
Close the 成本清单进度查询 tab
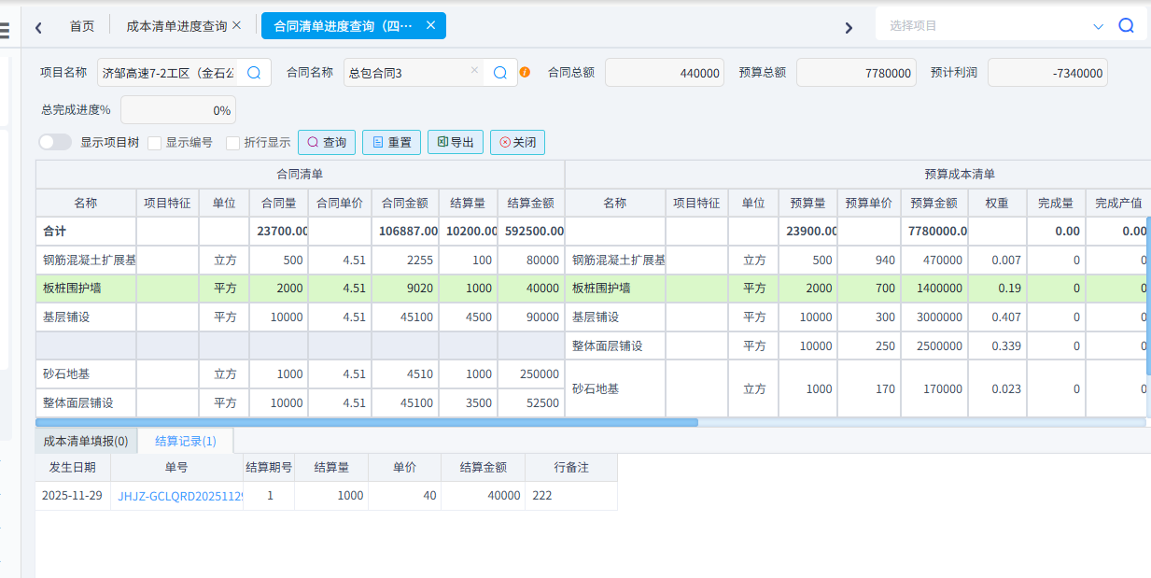236,25
